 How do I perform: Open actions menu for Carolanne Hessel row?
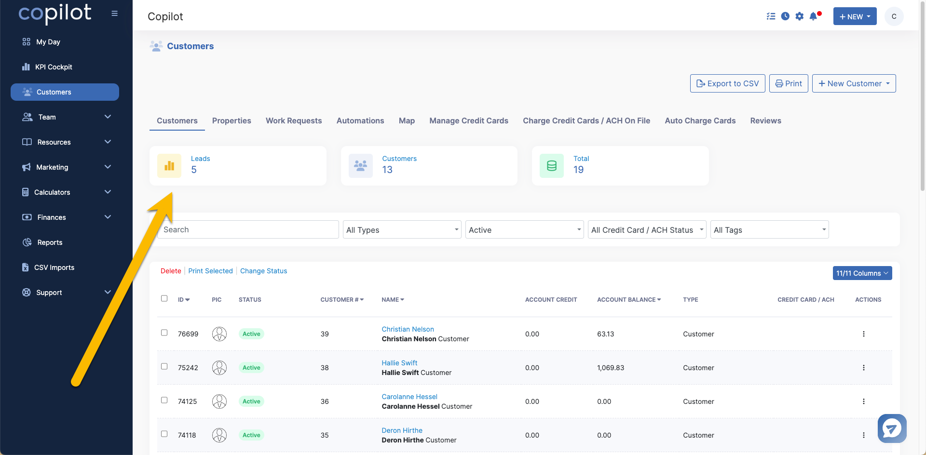tap(863, 401)
